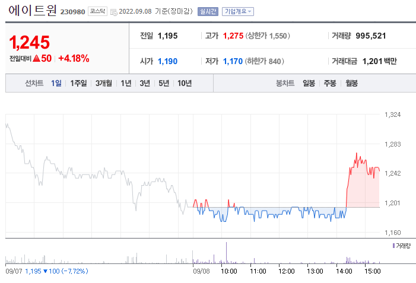This screenshot has width=416, height=283.
Task: Click the 고가 value 1,275
Action: click(x=233, y=36)
